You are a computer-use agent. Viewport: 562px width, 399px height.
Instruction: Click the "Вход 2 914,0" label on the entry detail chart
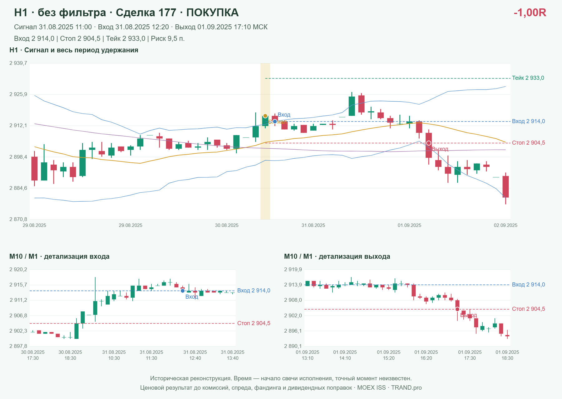[254, 291]
